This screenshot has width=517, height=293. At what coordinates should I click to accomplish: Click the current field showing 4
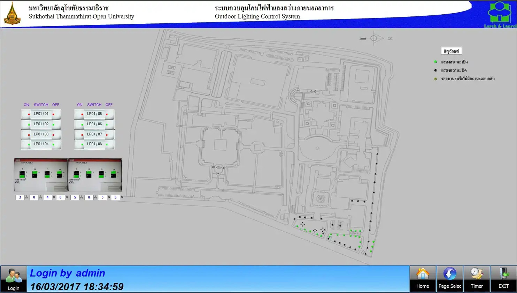(47, 197)
